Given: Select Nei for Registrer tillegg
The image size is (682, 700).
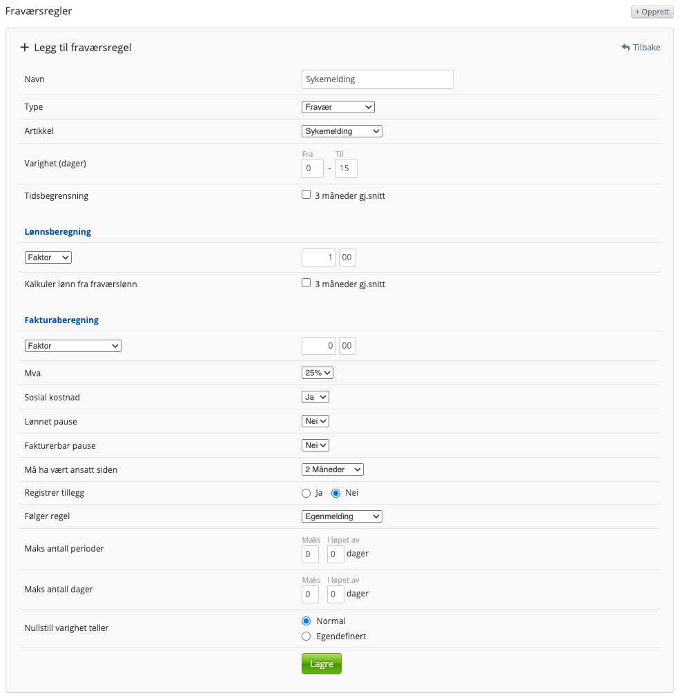Looking at the screenshot, I should coord(336,493).
